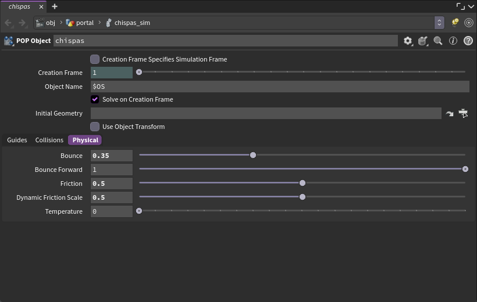This screenshot has height=302, width=477.
Task: Click the Creation Frame value field
Action: tap(112, 73)
